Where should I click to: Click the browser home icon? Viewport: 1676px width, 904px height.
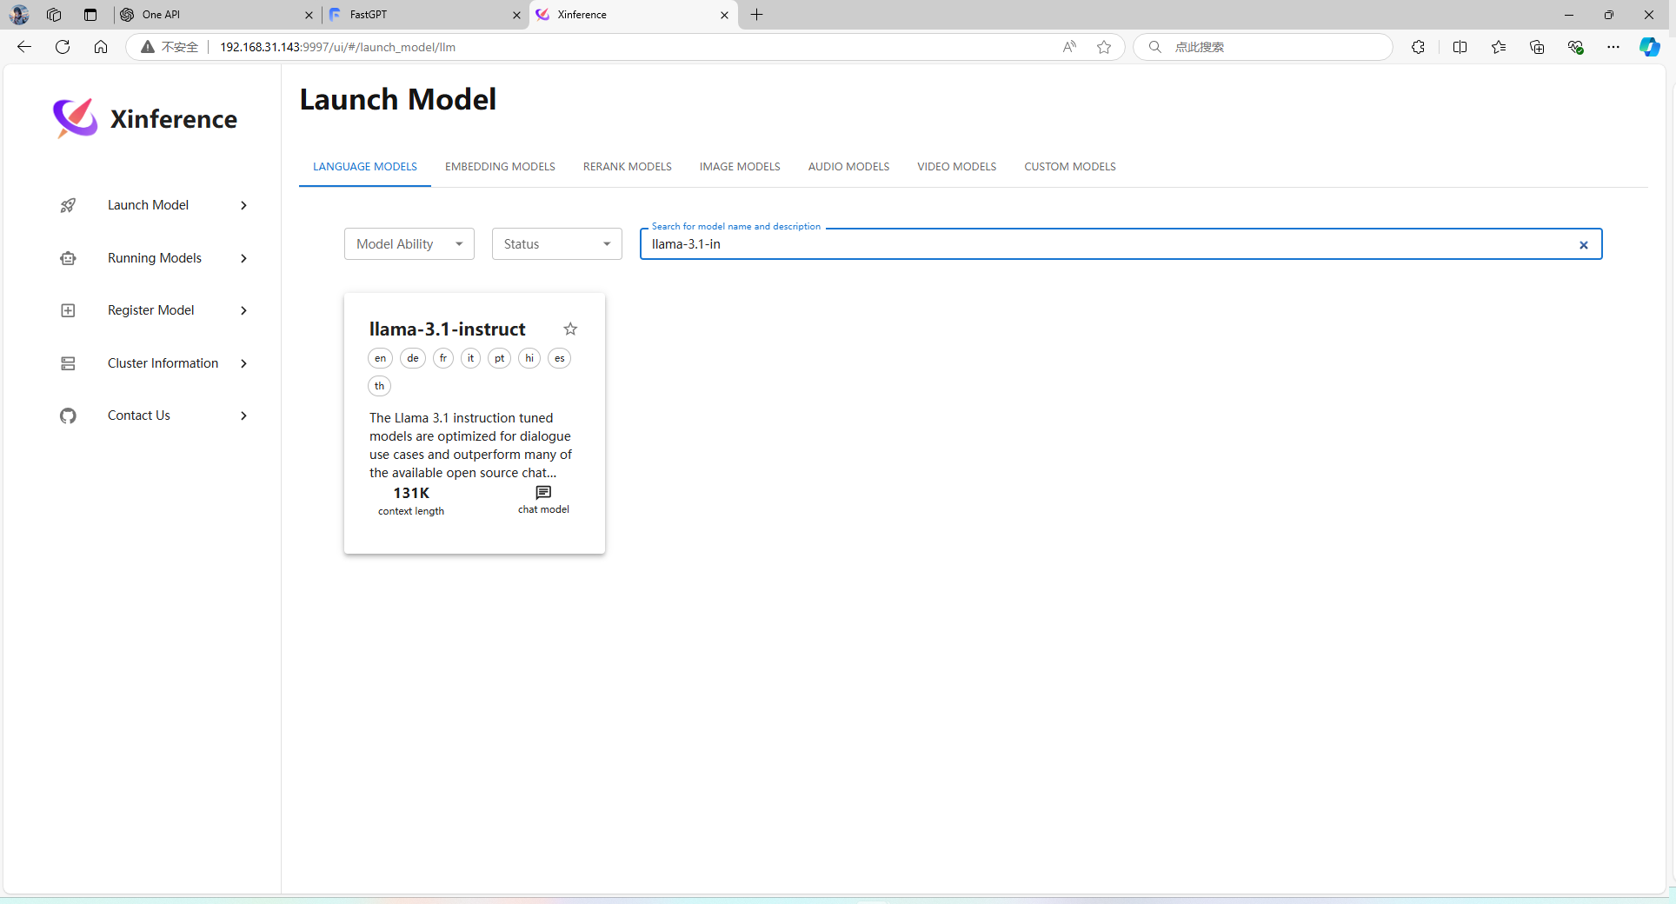point(101,47)
